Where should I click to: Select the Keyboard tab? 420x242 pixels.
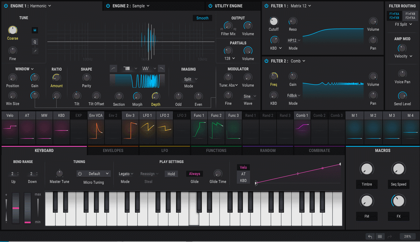point(44,150)
